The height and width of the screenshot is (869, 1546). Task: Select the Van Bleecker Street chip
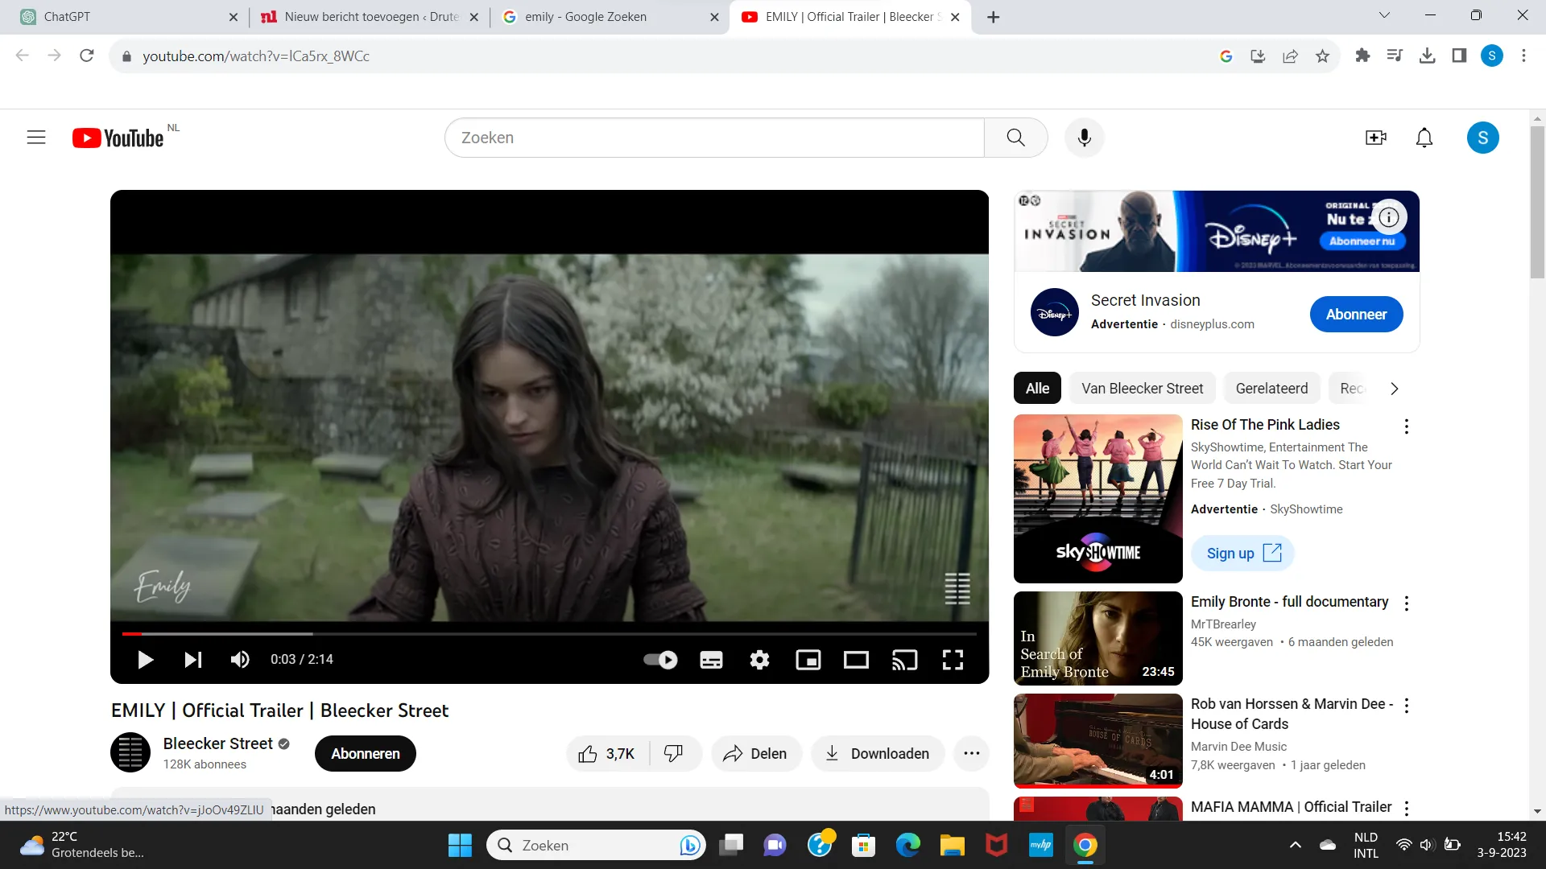click(1142, 388)
